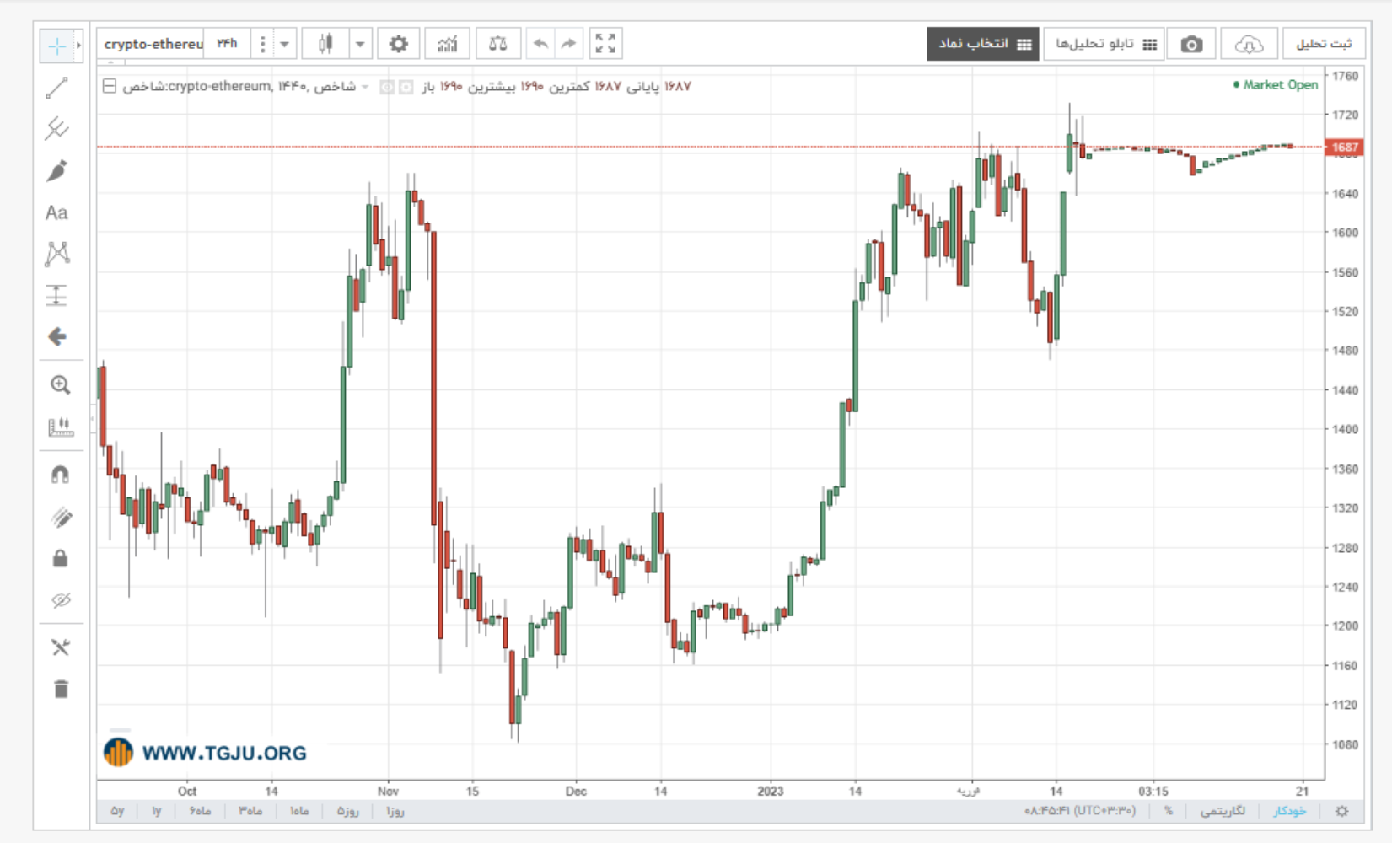Viewport: 1392px width, 843px height.
Task: Take a chart snapshot camera icon
Action: tap(1191, 44)
